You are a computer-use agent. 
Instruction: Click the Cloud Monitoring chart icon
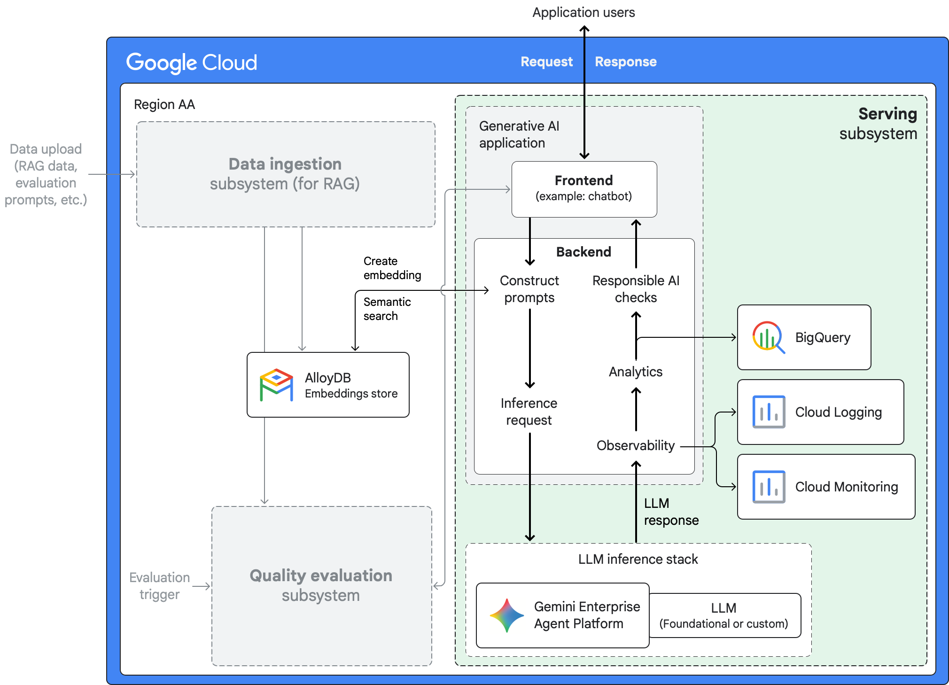769,487
